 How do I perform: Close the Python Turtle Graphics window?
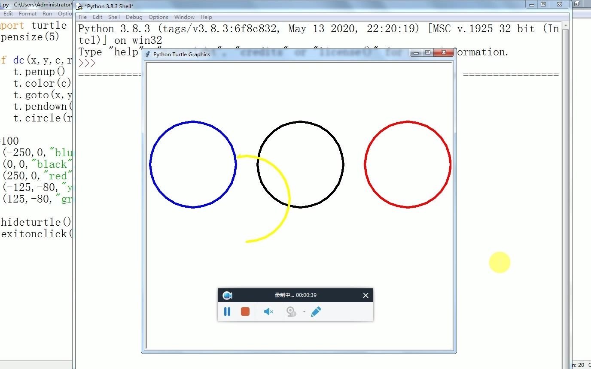click(x=443, y=53)
